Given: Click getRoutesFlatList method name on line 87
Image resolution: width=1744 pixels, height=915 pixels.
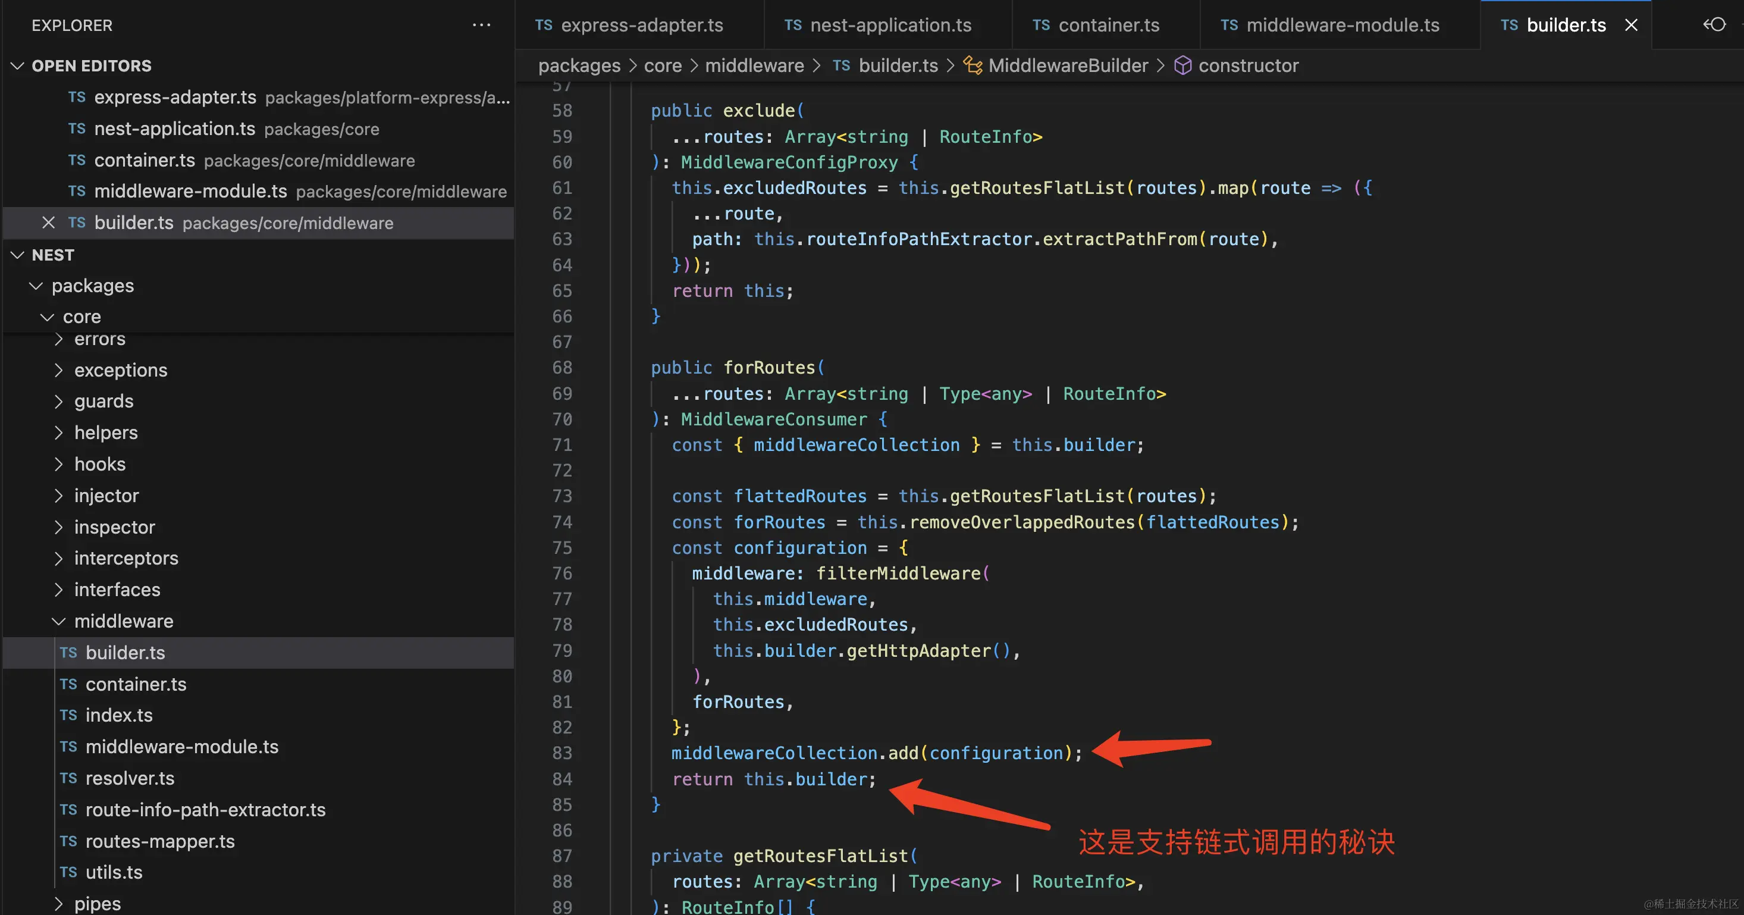Looking at the screenshot, I should 820,856.
